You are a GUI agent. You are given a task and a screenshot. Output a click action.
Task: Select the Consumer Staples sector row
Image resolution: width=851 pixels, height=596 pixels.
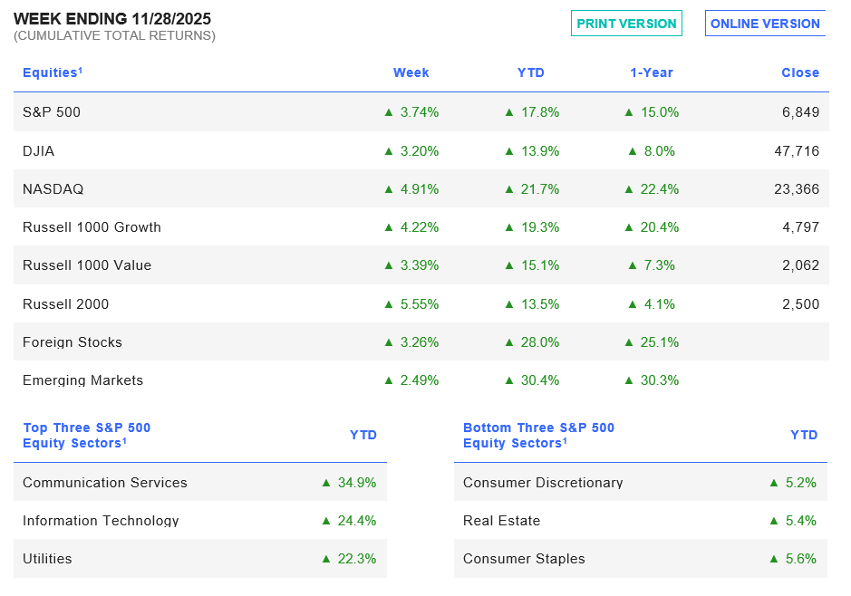point(641,559)
